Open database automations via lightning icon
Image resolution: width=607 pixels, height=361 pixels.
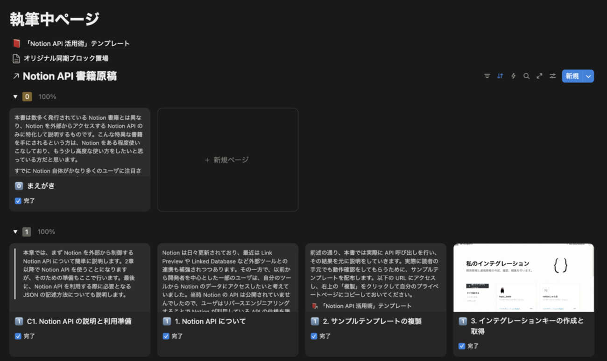tap(513, 76)
